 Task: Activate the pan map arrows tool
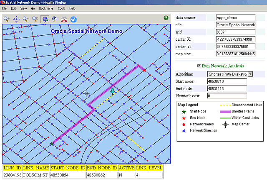point(16,19)
